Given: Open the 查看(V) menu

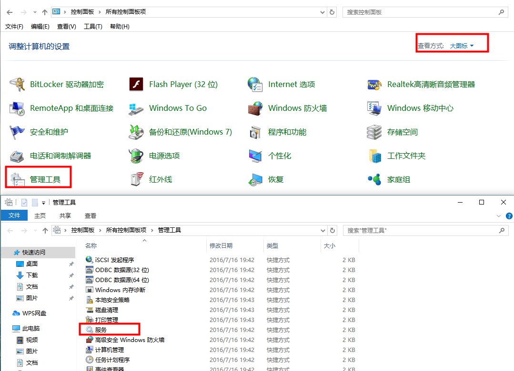Looking at the screenshot, I should [67, 27].
